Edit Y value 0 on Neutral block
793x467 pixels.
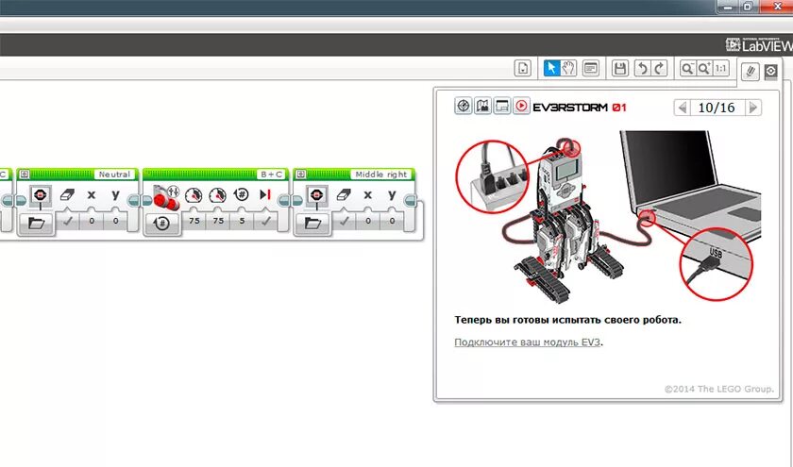[116, 221]
